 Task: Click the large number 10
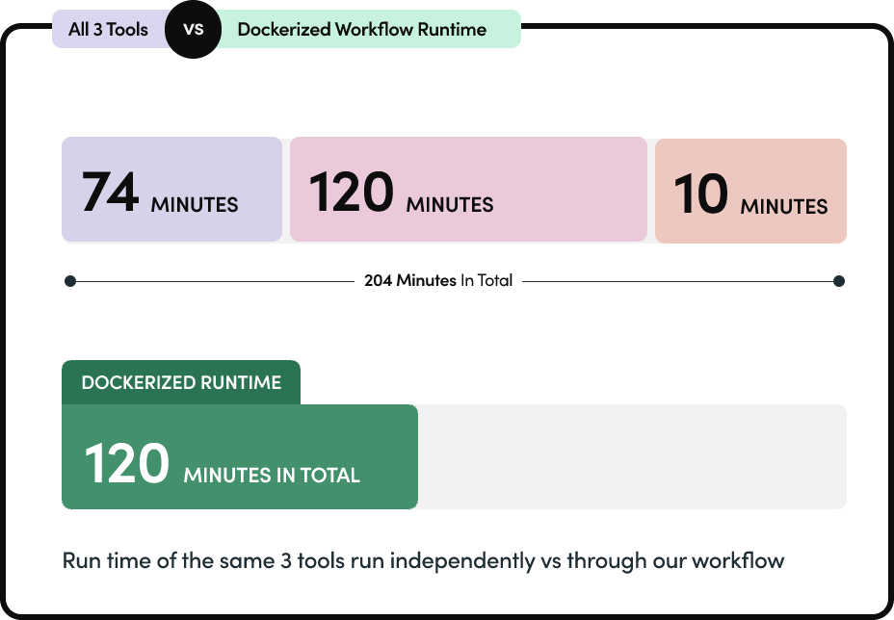coord(700,194)
